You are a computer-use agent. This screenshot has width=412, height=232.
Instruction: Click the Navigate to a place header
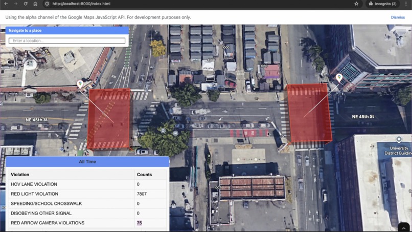pos(67,31)
